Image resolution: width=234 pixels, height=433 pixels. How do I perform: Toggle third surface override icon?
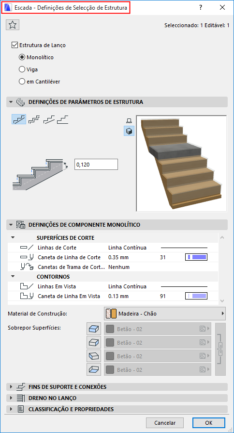click(x=94, y=356)
